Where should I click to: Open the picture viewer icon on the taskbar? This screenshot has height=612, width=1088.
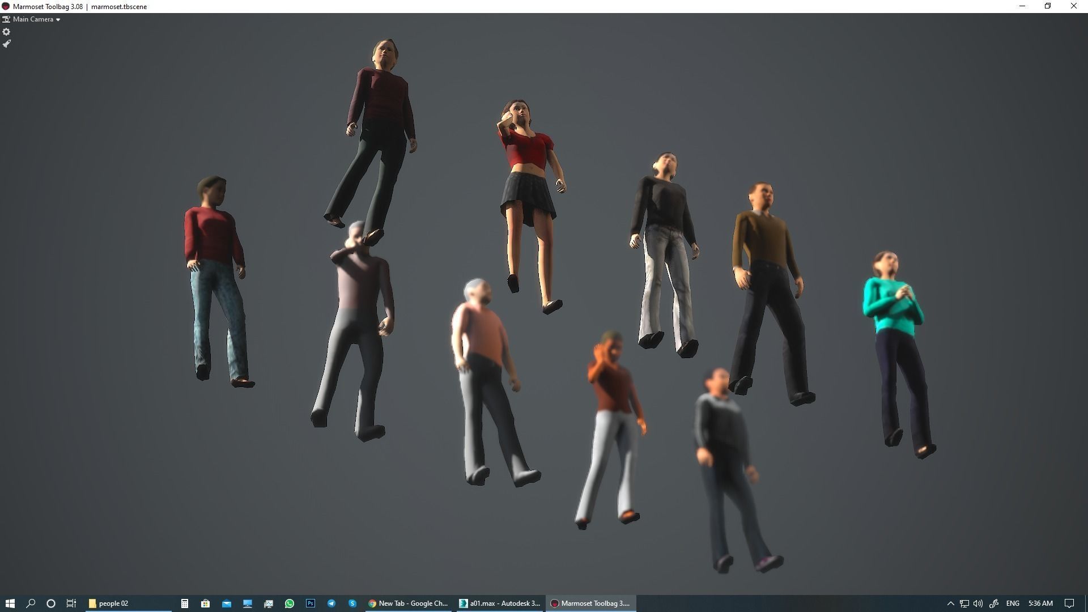[269, 603]
